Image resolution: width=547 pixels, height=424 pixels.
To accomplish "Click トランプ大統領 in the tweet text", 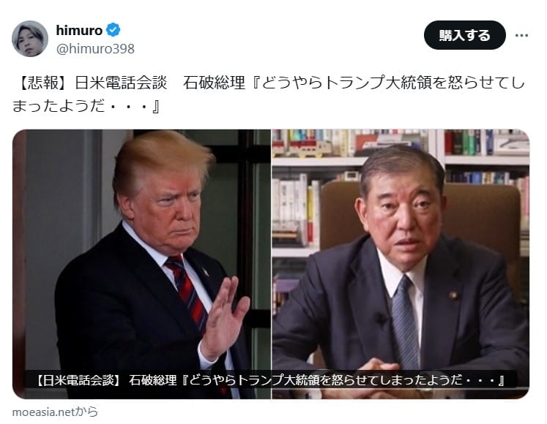I will pos(378,83).
